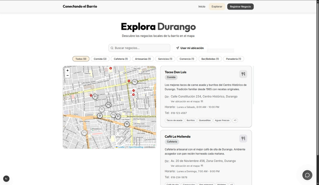Image resolution: width=319 pixels, height=185 pixels.
Task: Filter by Cafetería (1)
Action: pos(121,59)
